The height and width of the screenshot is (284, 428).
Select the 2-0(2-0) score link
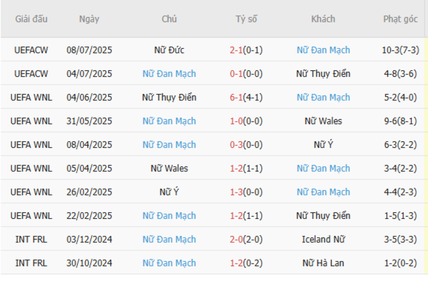246,239
